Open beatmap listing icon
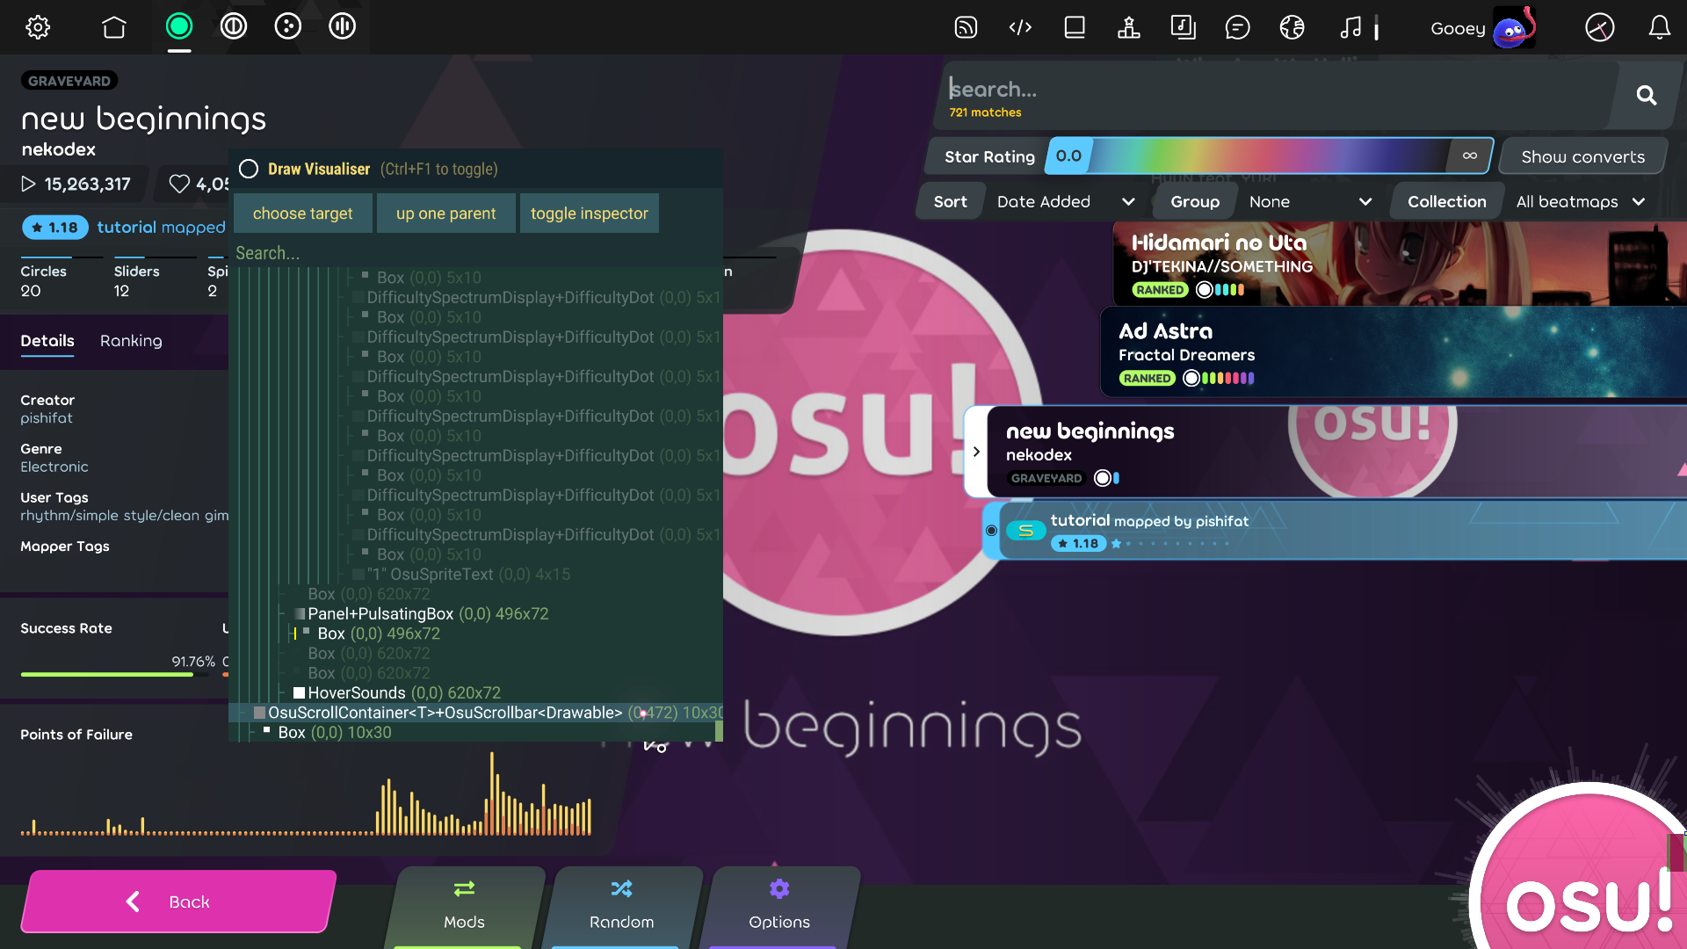The width and height of the screenshot is (1687, 949). 1184,27
